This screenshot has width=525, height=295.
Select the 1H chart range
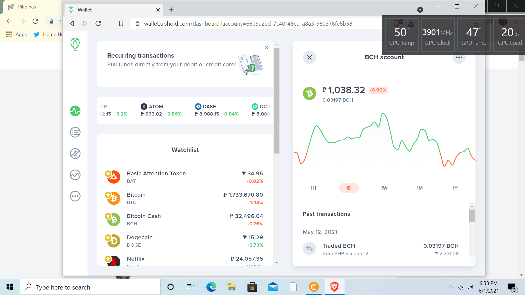click(x=313, y=188)
